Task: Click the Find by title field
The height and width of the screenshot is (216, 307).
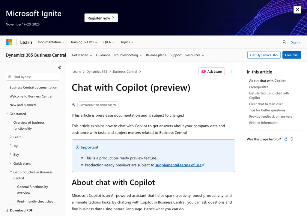Action: (33, 76)
